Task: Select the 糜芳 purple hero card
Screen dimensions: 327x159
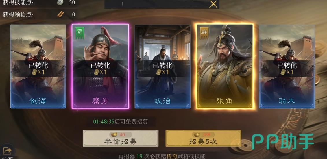Action: 100,66
